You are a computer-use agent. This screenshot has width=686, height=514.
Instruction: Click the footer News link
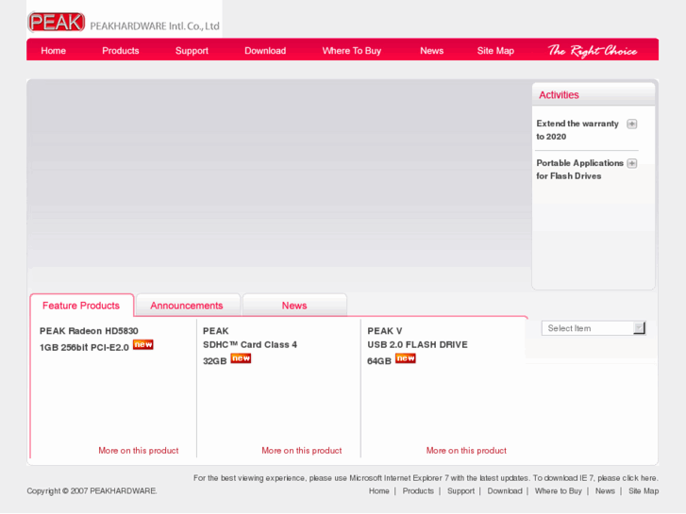[x=605, y=490]
